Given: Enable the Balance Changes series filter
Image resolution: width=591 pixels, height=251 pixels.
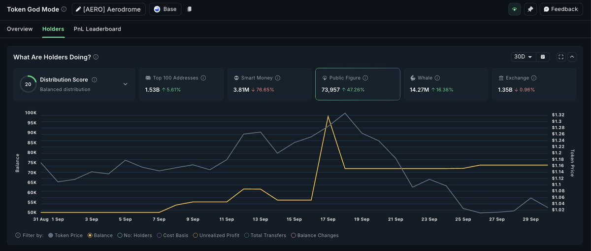Looking at the screenshot, I should [x=315, y=235].
